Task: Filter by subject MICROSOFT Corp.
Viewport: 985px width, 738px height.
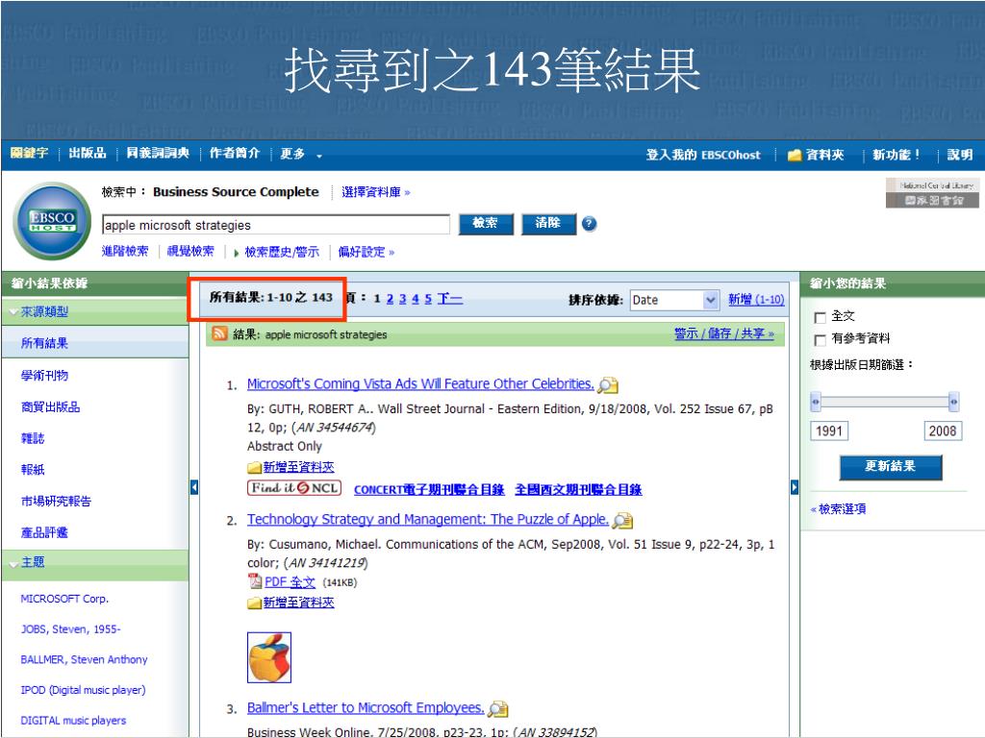Action: [64, 599]
